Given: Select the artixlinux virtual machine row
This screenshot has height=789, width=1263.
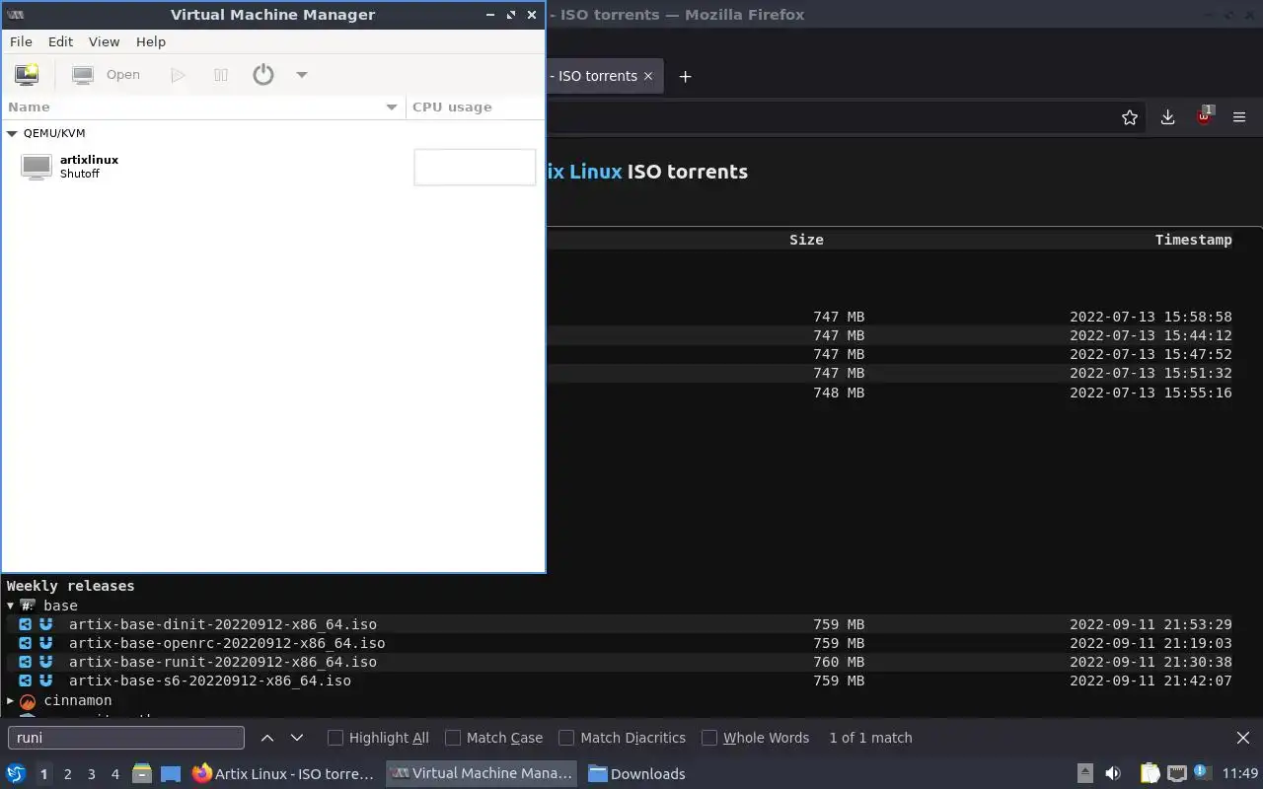Looking at the screenshot, I should coord(272,167).
